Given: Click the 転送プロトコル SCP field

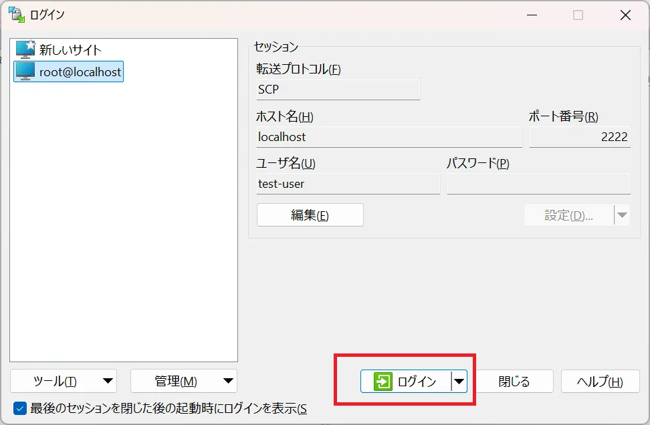Looking at the screenshot, I should tap(338, 89).
